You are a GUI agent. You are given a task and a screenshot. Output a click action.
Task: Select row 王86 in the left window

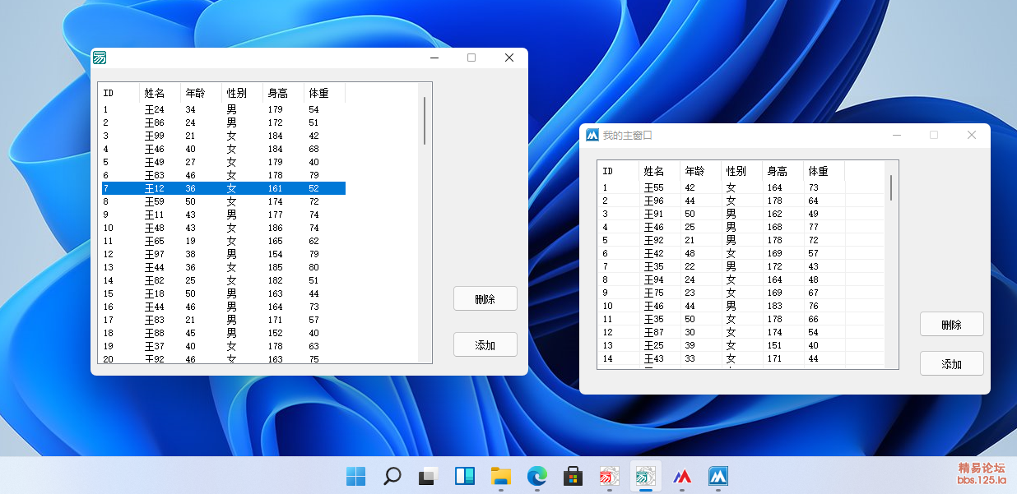222,122
